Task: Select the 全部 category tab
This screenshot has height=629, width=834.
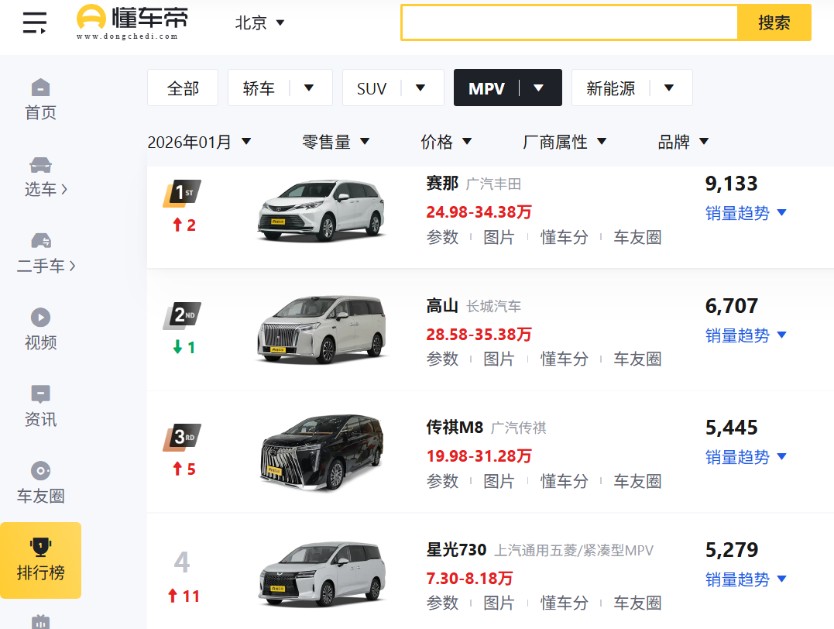Action: (183, 88)
